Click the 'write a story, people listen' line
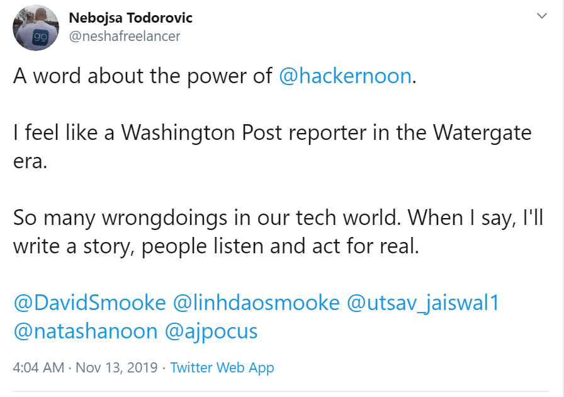Image resolution: width=564 pixels, height=397 pixels. coord(216,246)
